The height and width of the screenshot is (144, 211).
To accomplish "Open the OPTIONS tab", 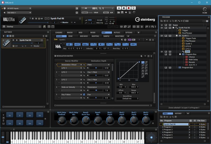I will 129,33.
